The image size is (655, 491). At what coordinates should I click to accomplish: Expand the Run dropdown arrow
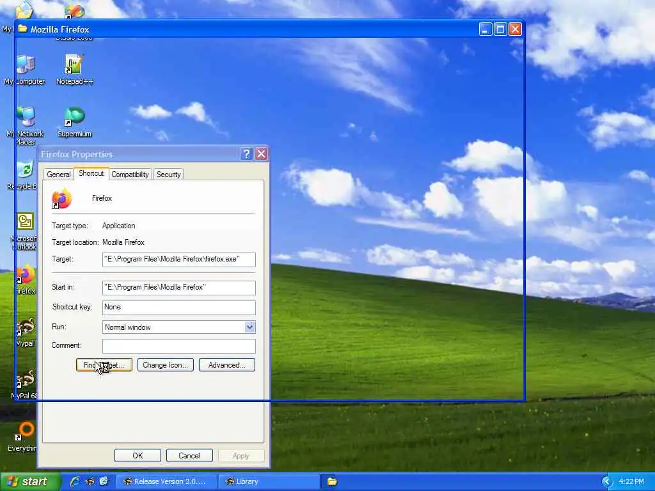pyautogui.click(x=250, y=327)
